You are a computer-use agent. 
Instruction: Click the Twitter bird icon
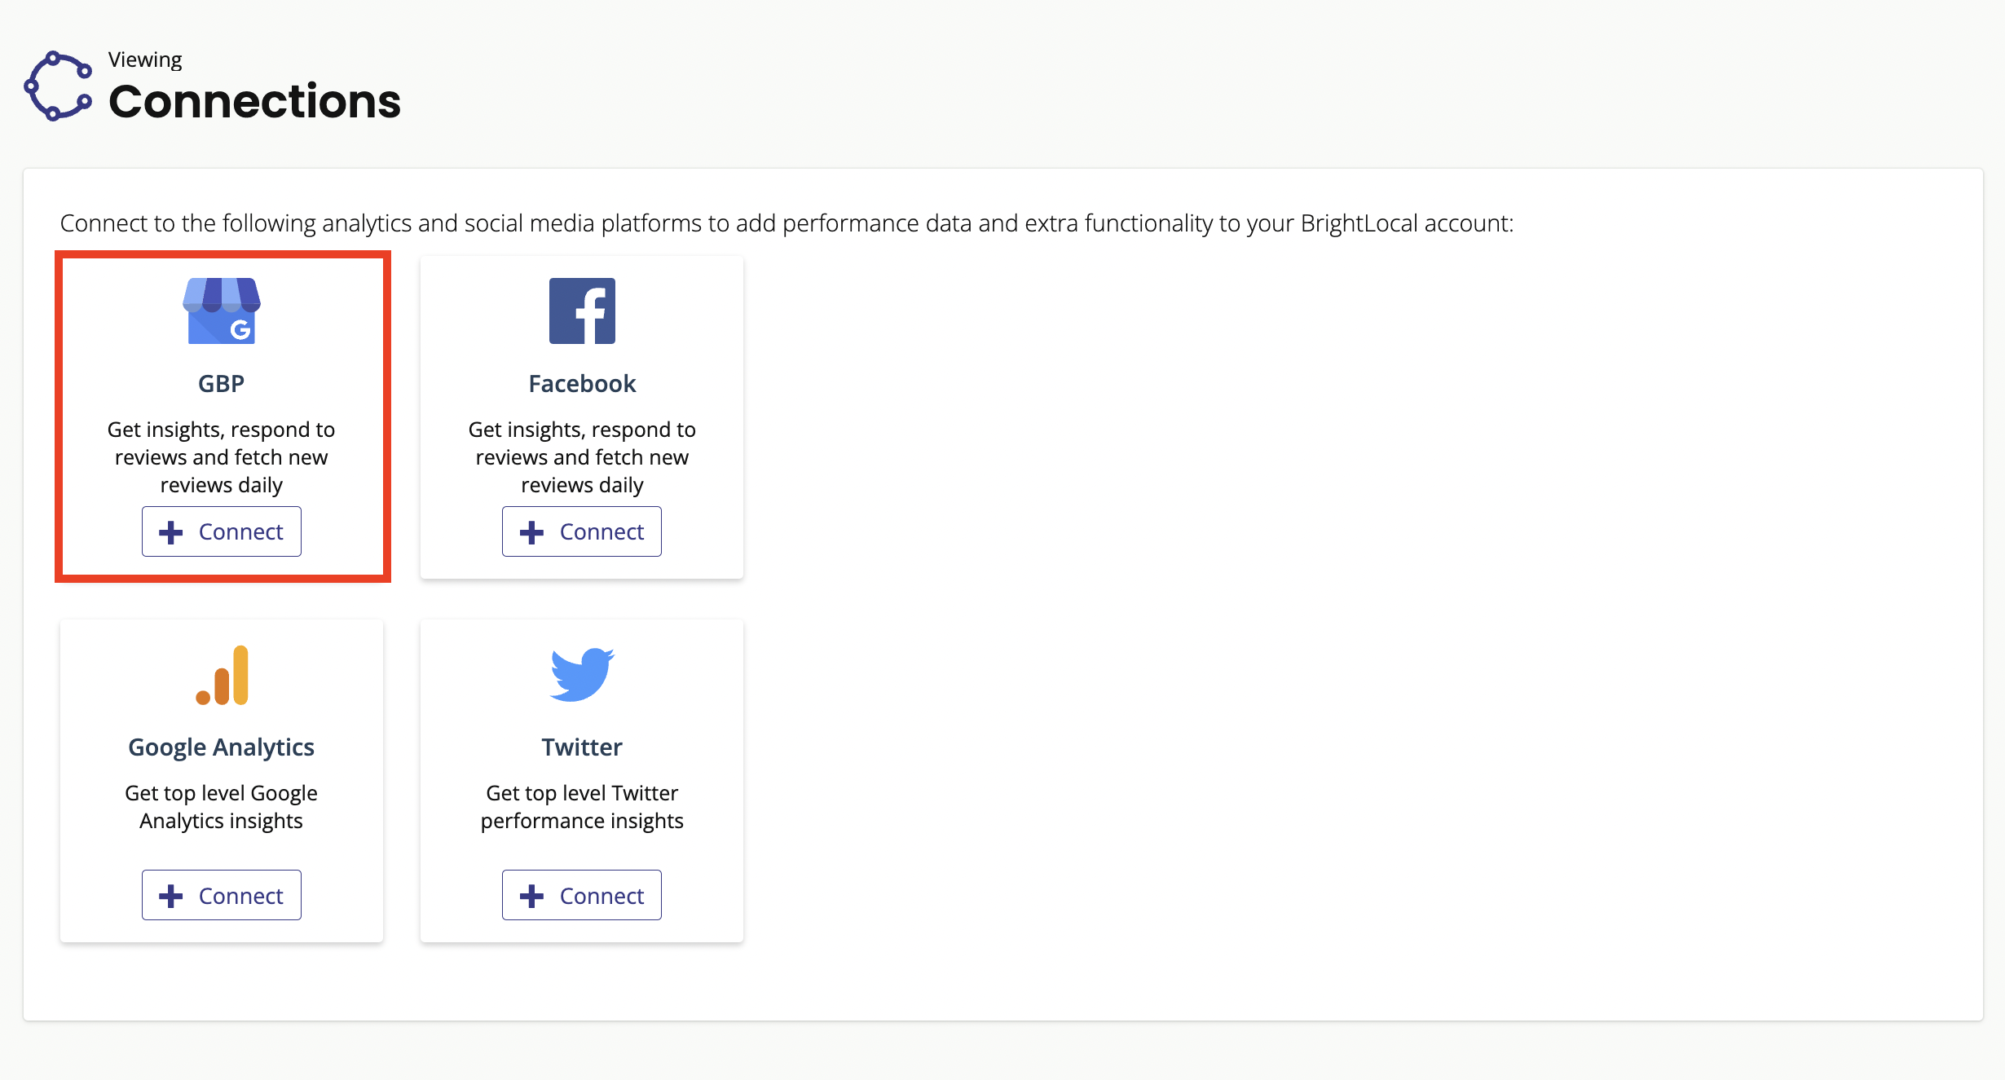(x=582, y=675)
